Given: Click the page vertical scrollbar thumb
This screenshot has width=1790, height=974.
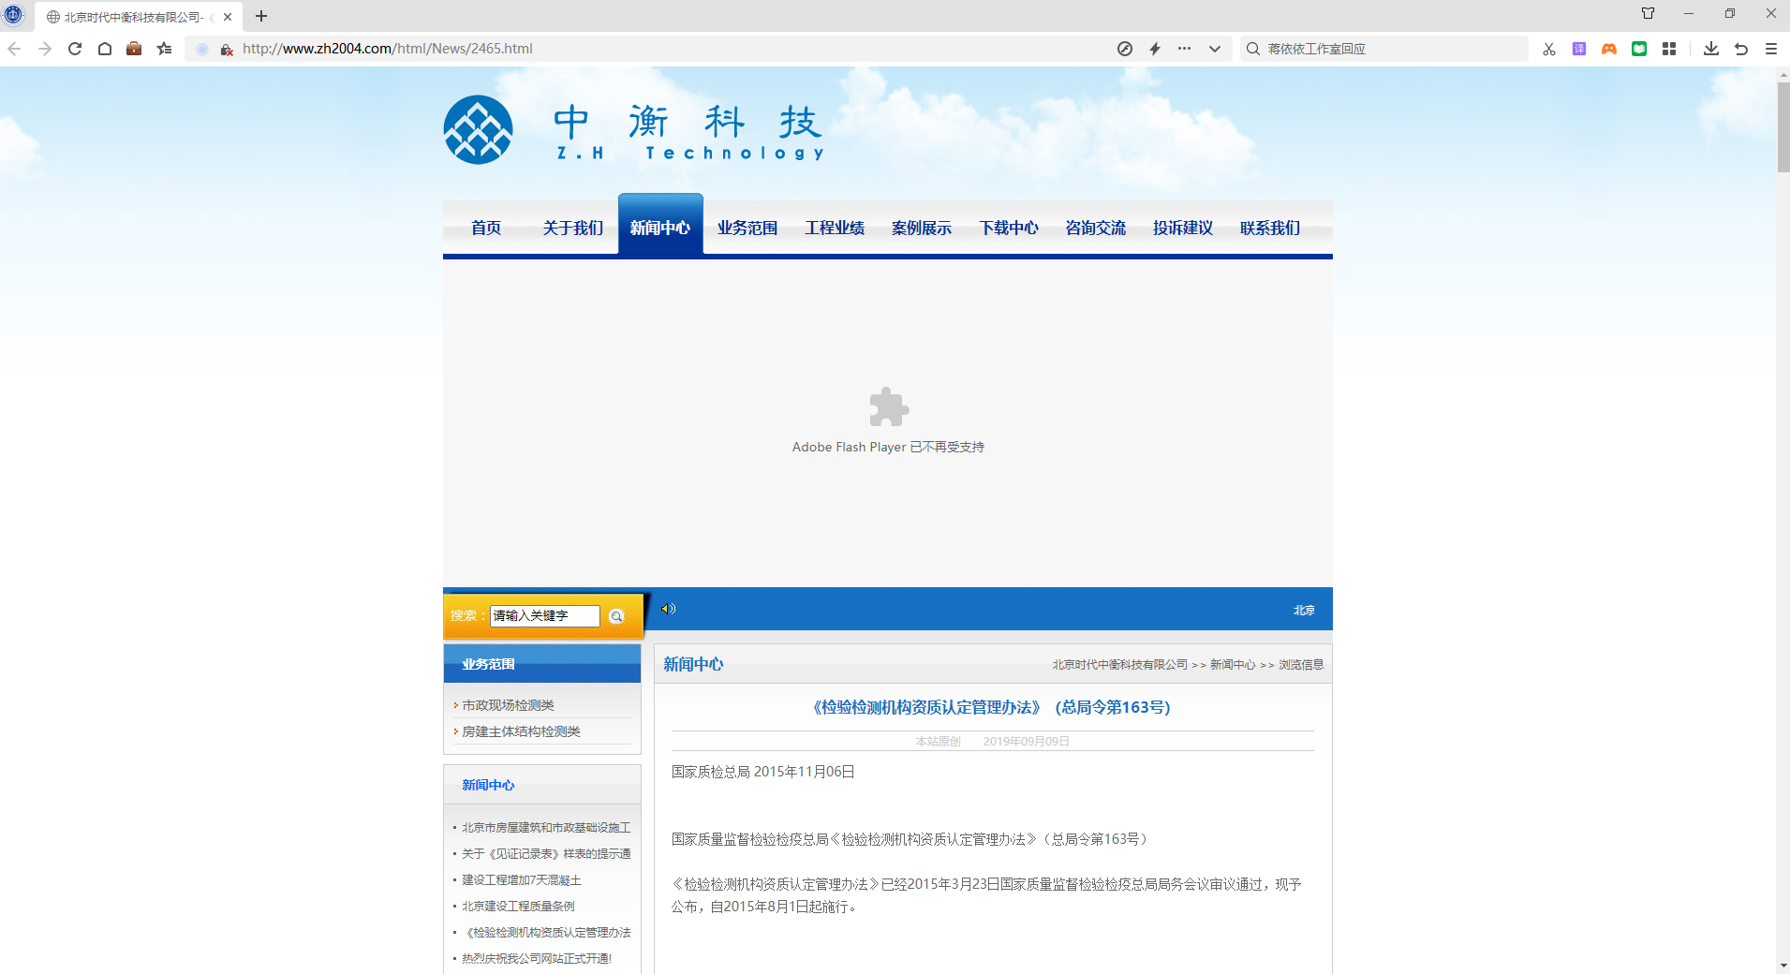Looking at the screenshot, I should pos(1783,126).
